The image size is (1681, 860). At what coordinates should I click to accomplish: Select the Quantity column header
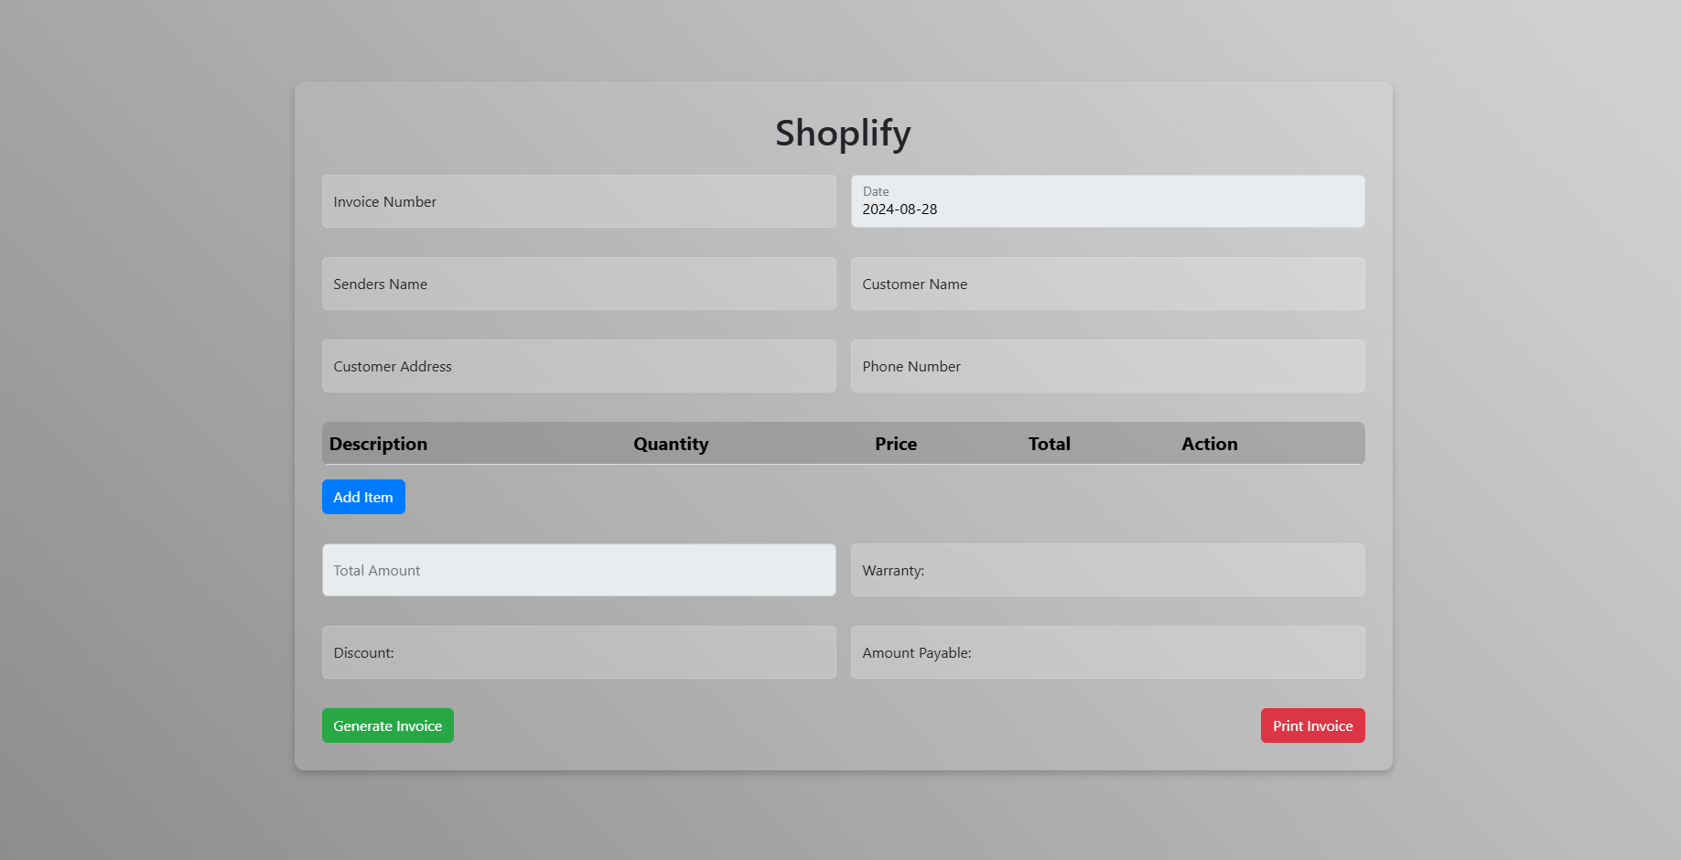pos(671,444)
